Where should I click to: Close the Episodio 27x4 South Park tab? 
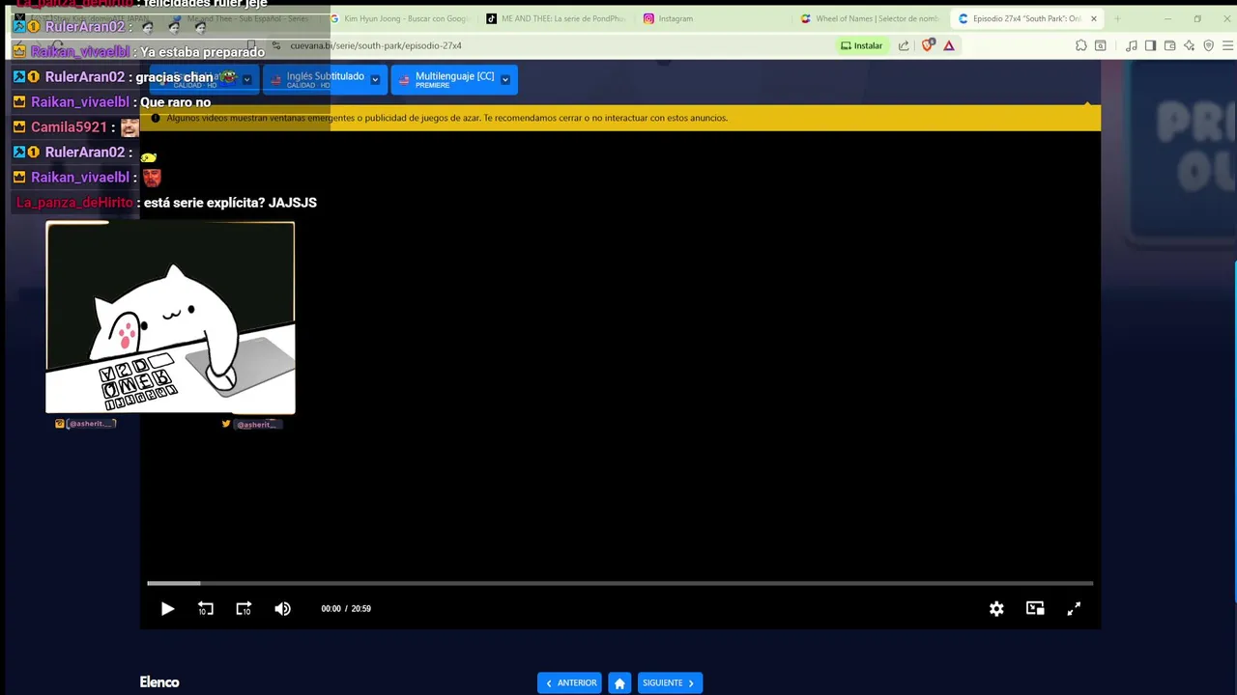point(1094,18)
